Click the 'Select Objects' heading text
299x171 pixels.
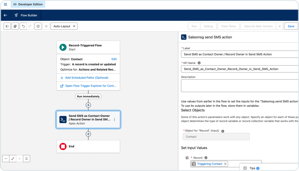pos(193,110)
